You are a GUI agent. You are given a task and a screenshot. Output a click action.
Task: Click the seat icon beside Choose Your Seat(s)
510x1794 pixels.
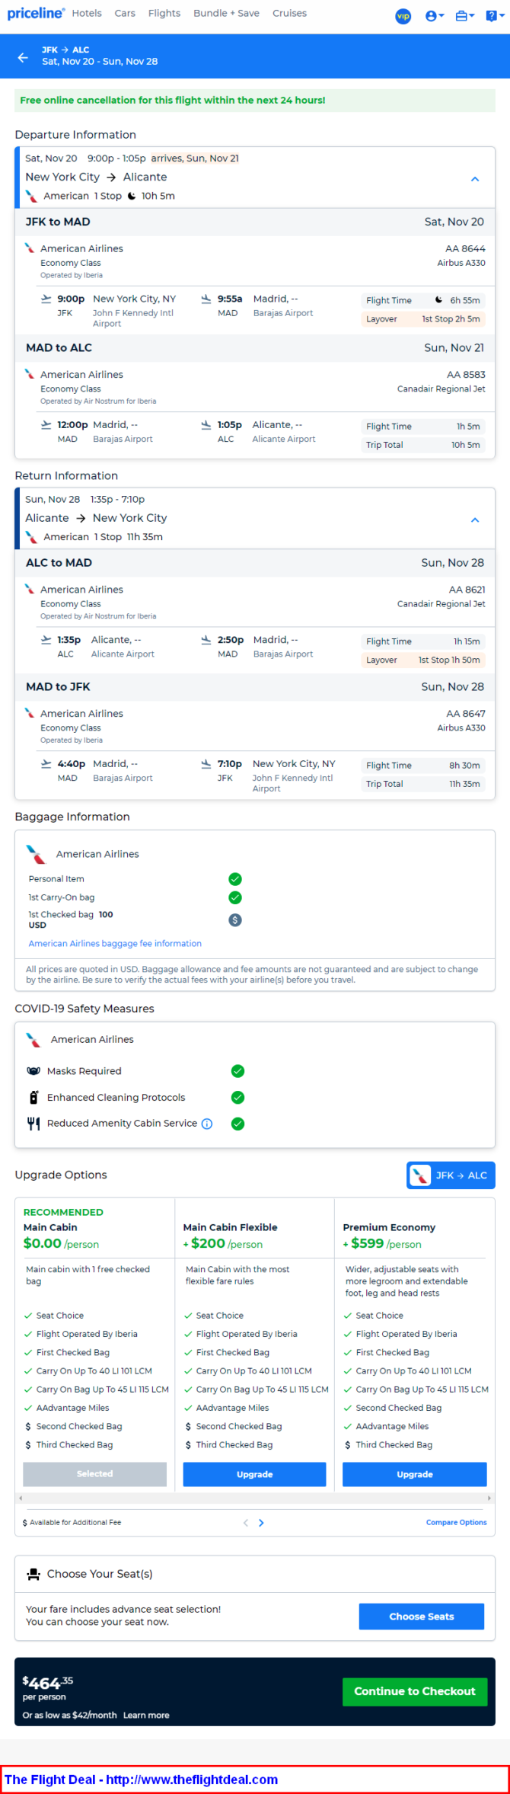click(33, 1574)
